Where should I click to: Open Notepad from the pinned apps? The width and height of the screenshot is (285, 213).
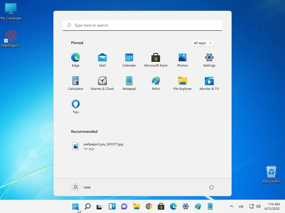[129, 83]
